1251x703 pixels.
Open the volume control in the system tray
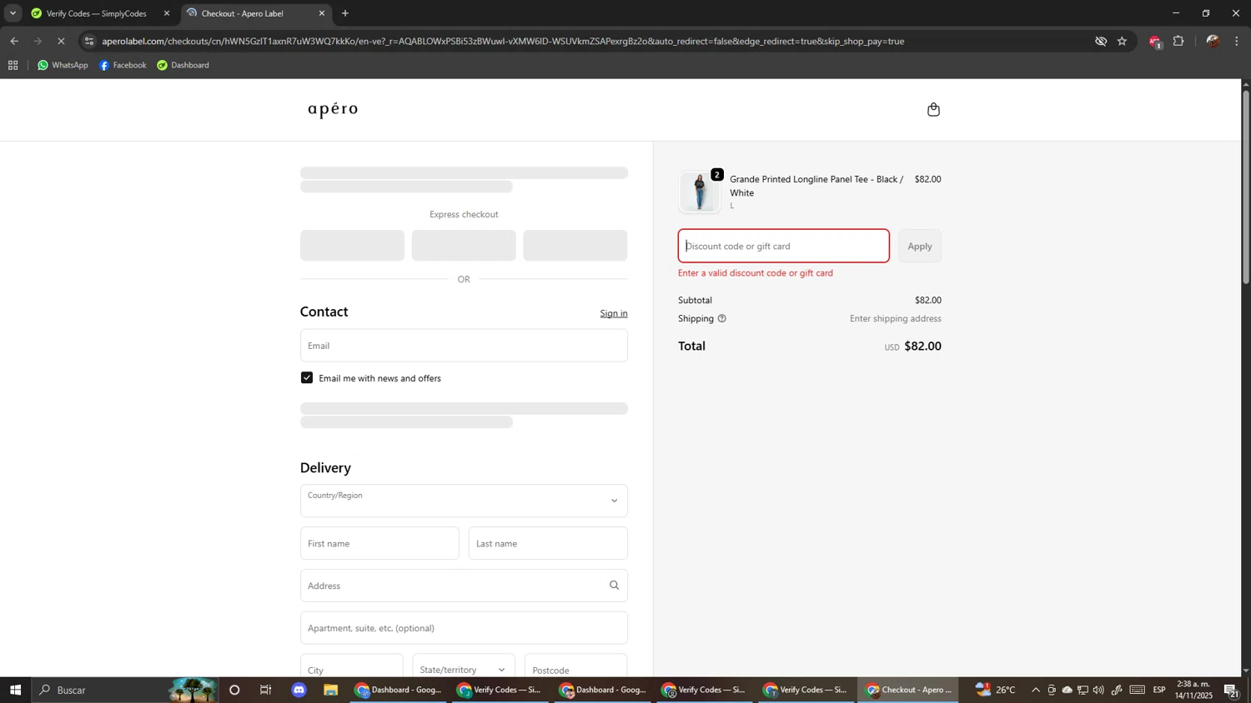click(x=1098, y=690)
